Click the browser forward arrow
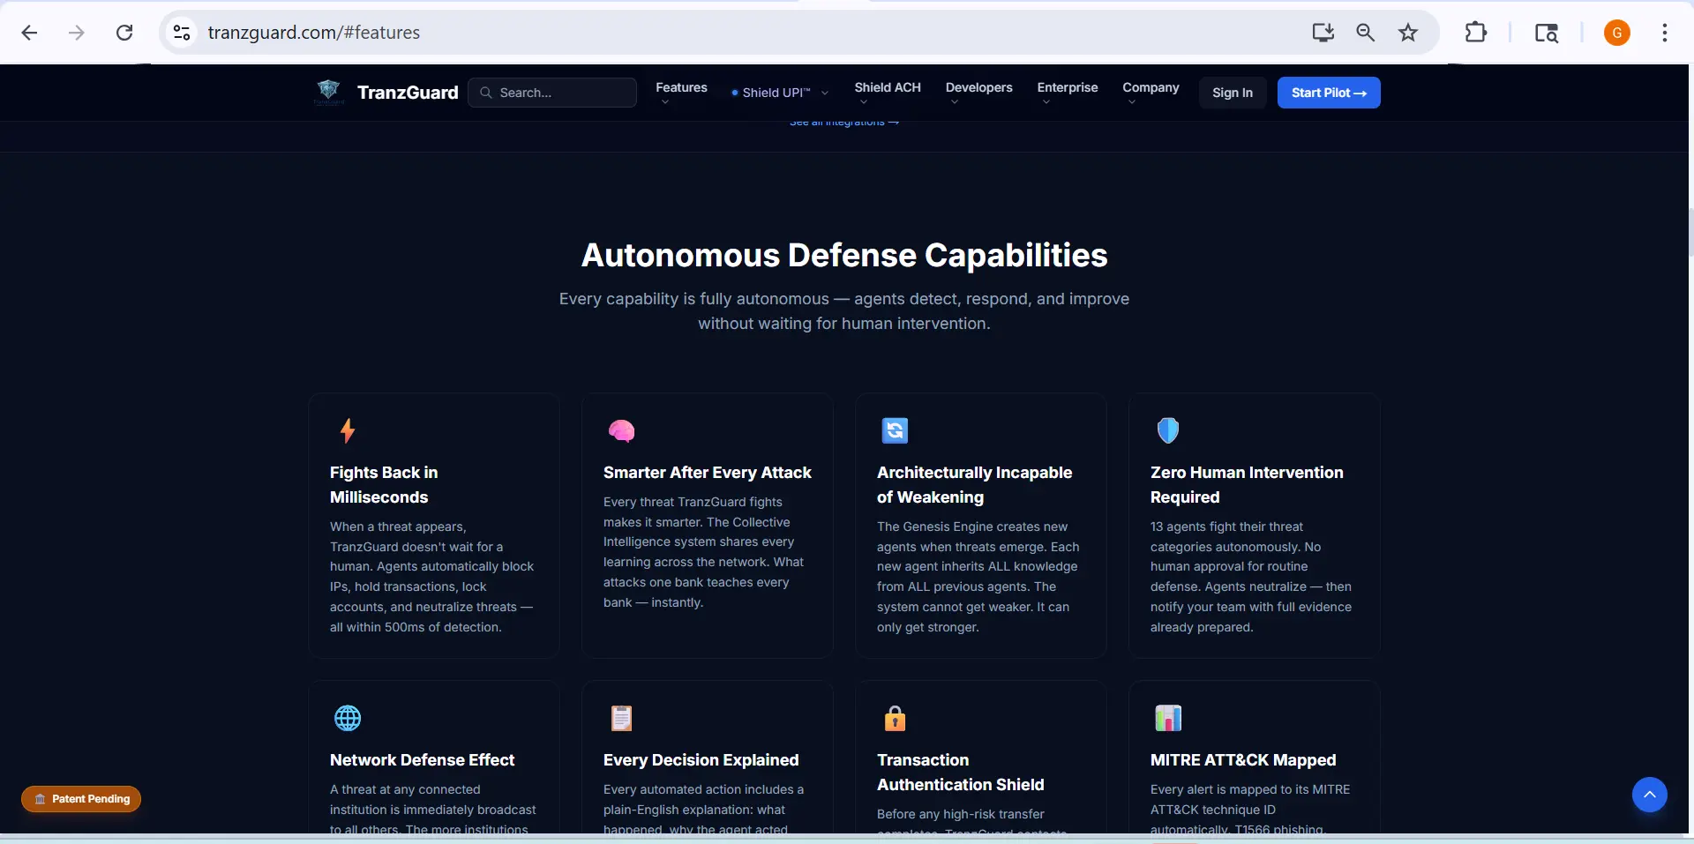 click(x=77, y=33)
